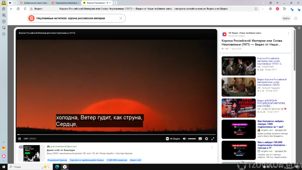The width and height of the screenshot is (302, 170).
Task: Enter fullscreen video mode
Action: pos(213,139)
